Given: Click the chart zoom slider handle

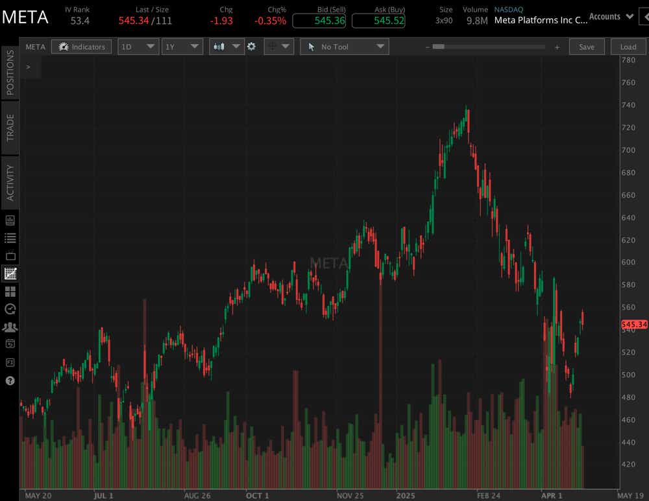Looking at the screenshot, I should pos(438,47).
